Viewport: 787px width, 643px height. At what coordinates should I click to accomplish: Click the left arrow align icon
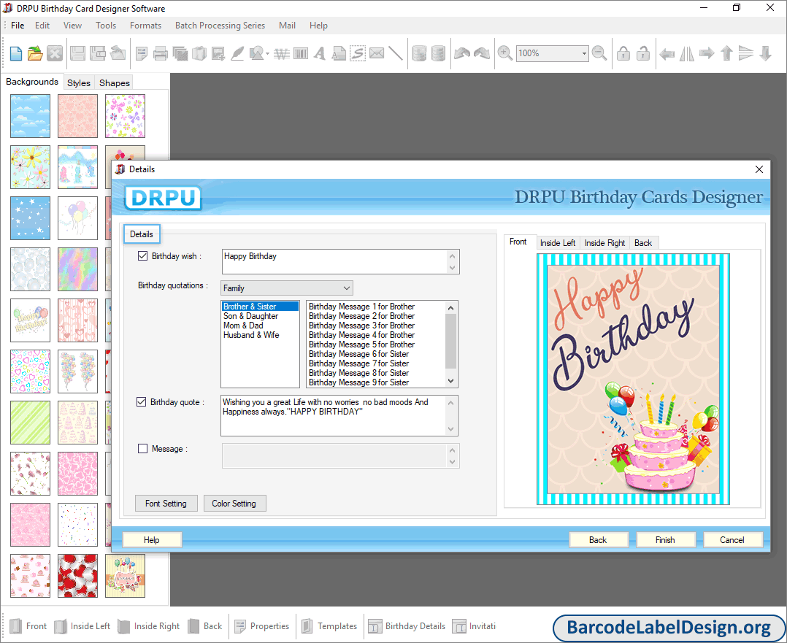coord(667,53)
